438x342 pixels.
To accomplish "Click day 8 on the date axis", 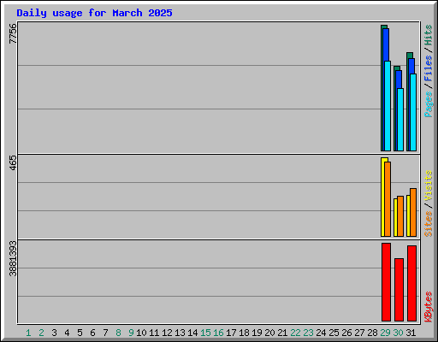I will click(118, 333).
